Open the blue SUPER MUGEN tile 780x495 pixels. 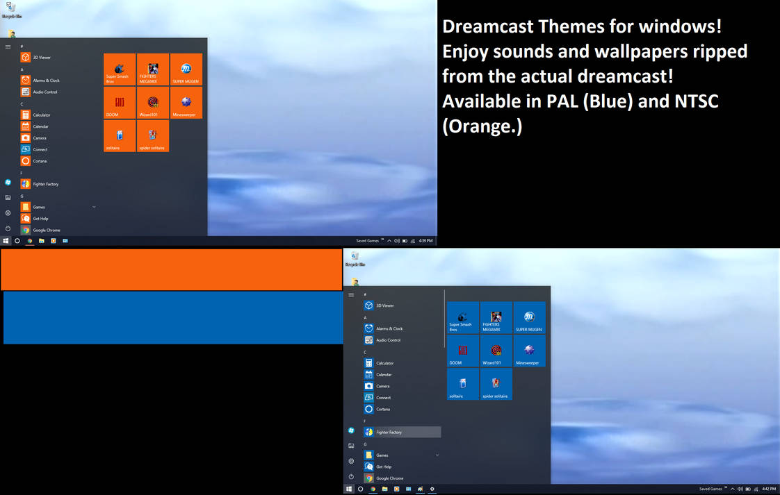click(529, 317)
